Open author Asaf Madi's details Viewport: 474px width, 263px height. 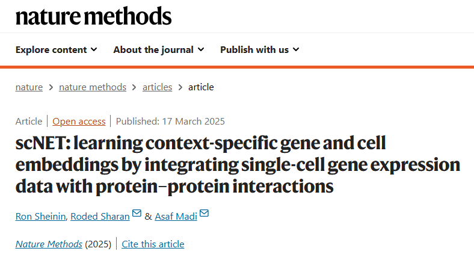tap(176, 217)
